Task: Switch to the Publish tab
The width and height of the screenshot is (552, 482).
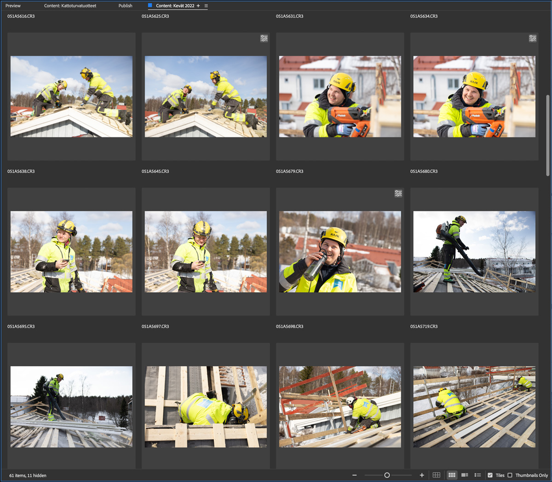Action: (x=125, y=6)
